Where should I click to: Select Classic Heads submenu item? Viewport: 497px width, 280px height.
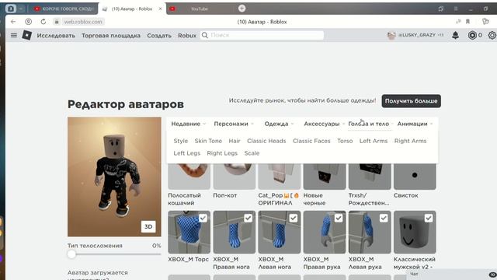coord(266,141)
